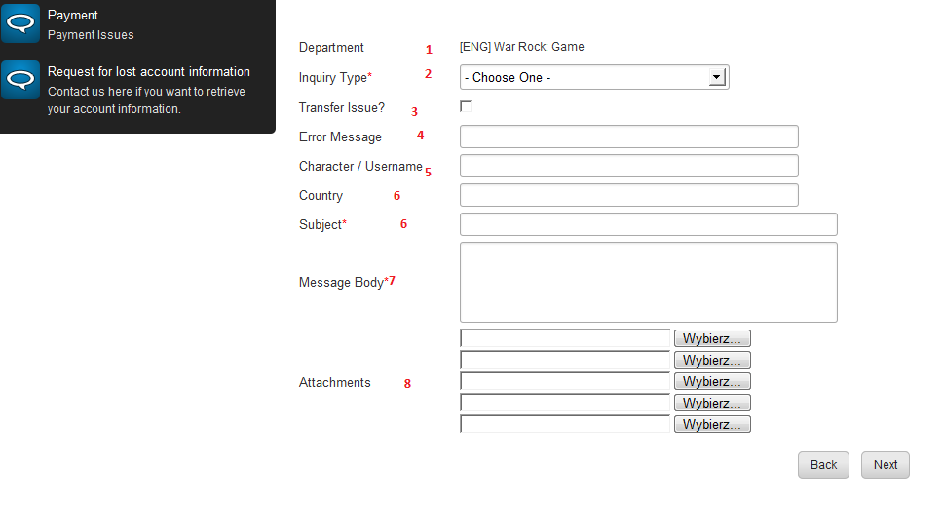Open Request for lost account information
943x505 pixels.
148,71
